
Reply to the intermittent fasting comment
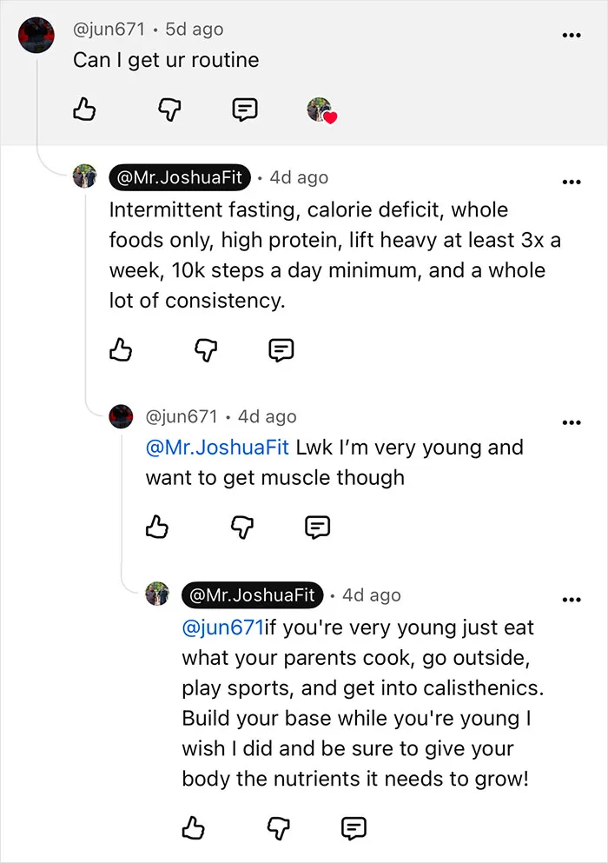point(281,350)
